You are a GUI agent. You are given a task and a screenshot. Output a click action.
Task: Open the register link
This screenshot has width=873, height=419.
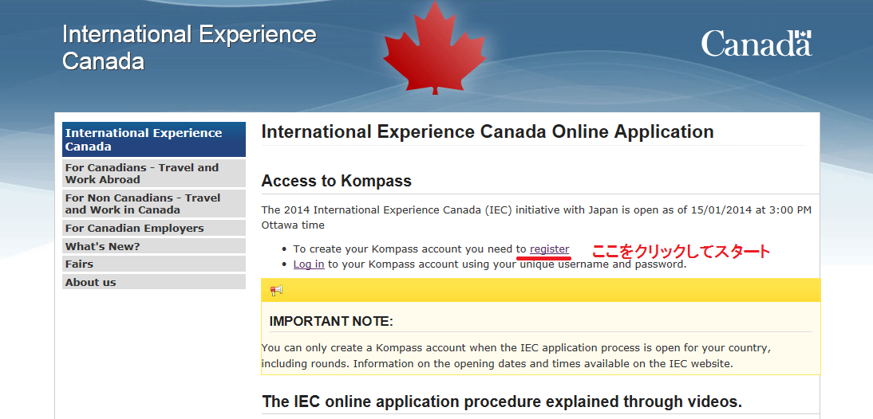(550, 249)
